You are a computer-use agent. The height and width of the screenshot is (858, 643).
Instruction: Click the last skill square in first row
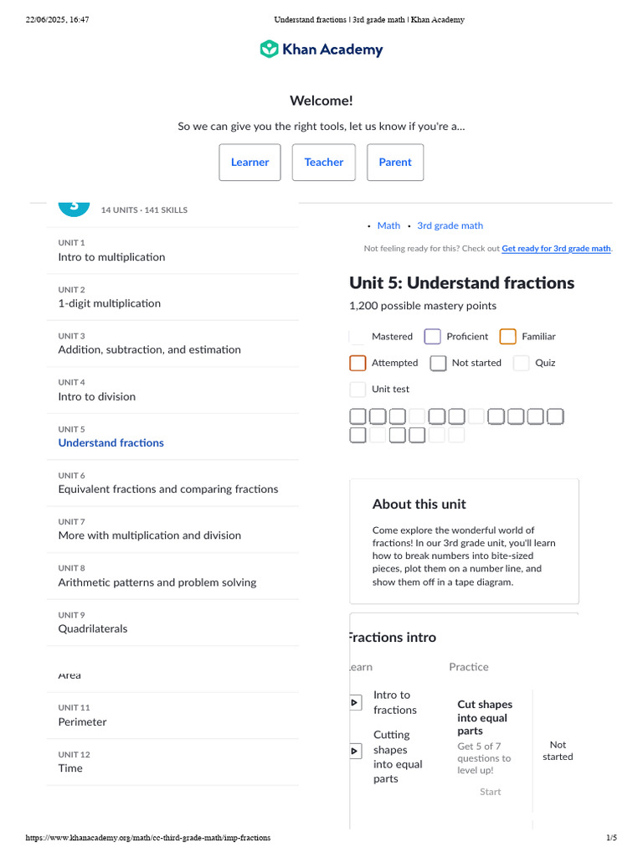click(x=556, y=416)
